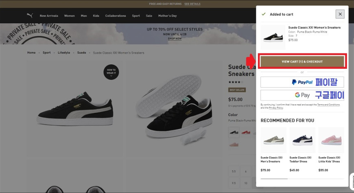Open the Men menu

[84, 16]
